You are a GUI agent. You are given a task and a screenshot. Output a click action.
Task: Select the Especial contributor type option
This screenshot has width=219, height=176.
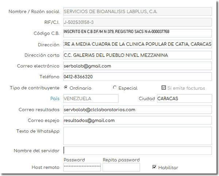[115, 88]
